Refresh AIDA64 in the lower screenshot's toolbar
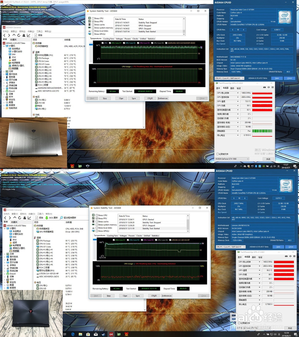299x337 pixels. [19, 218]
